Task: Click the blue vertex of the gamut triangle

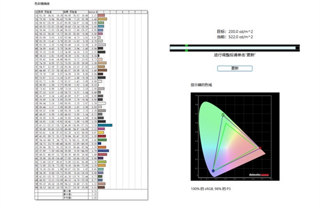Action: point(213,170)
